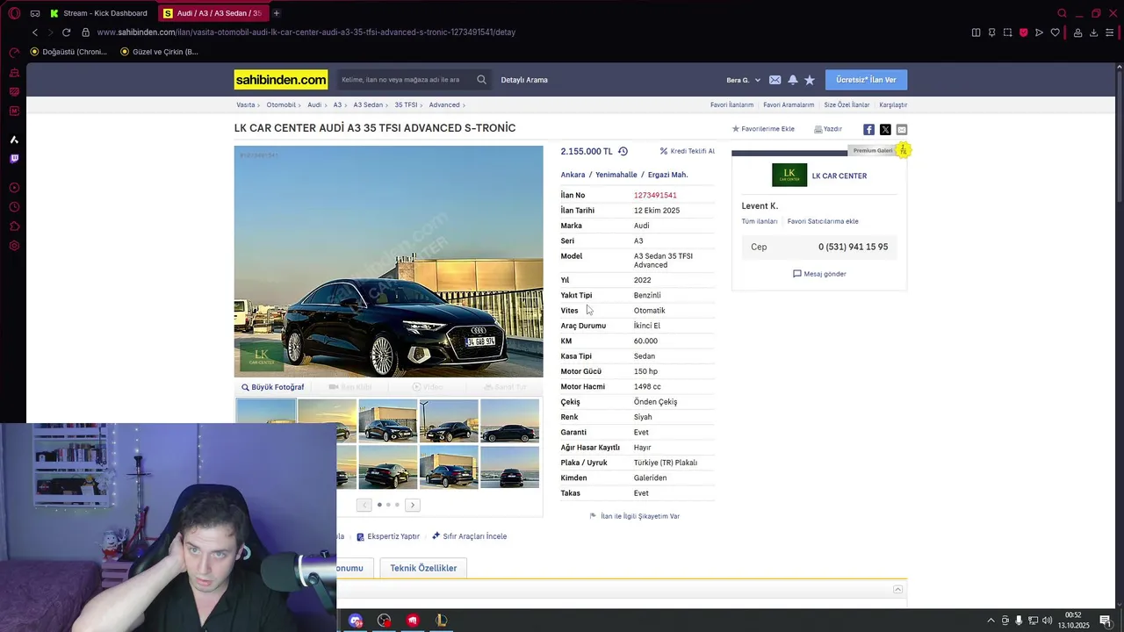Open new tab with plus button
The image size is (1124, 632).
pos(276,13)
